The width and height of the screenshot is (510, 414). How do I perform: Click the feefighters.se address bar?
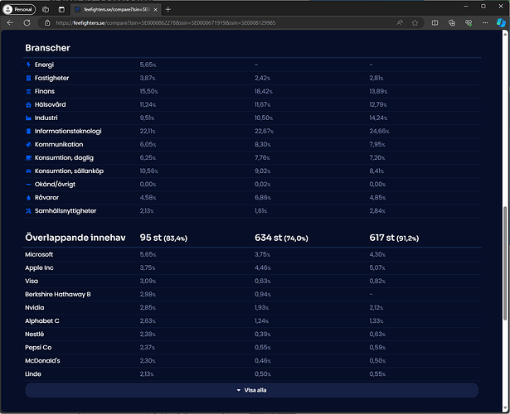click(x=207, y=23)
